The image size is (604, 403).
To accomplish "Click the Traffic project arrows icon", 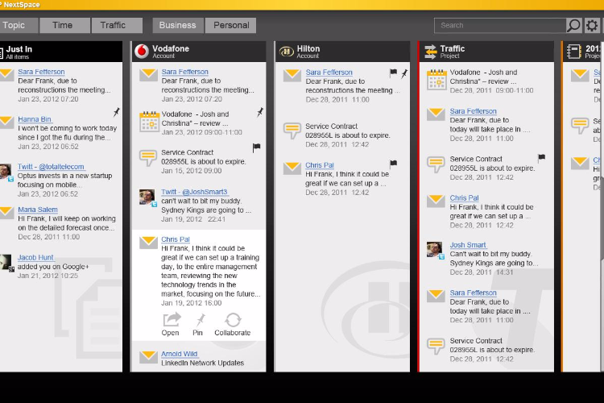I will click(430, 52).
